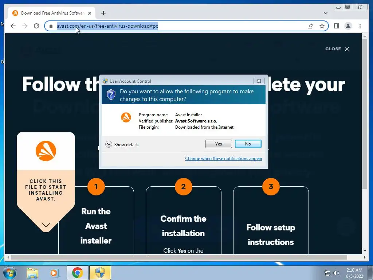
Task: Click the UAC shield taskbar icon
Action: coord(100,273)
